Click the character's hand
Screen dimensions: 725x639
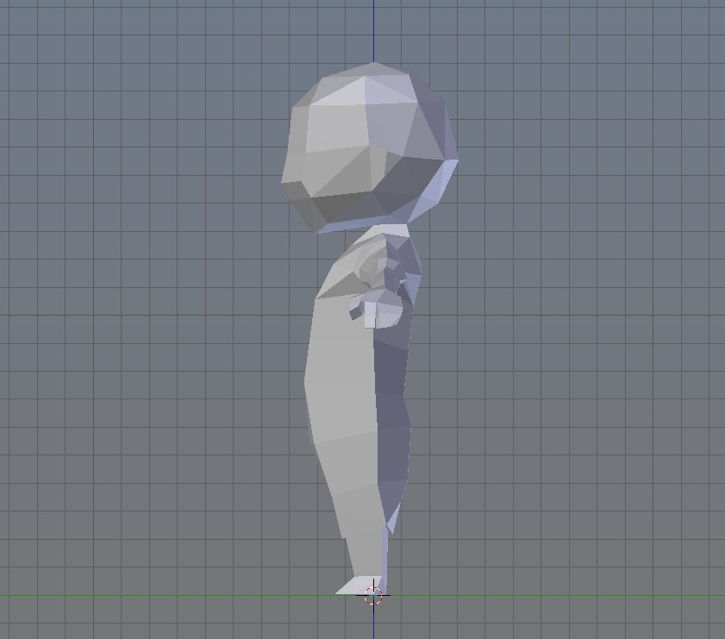[x=375, y=310]
